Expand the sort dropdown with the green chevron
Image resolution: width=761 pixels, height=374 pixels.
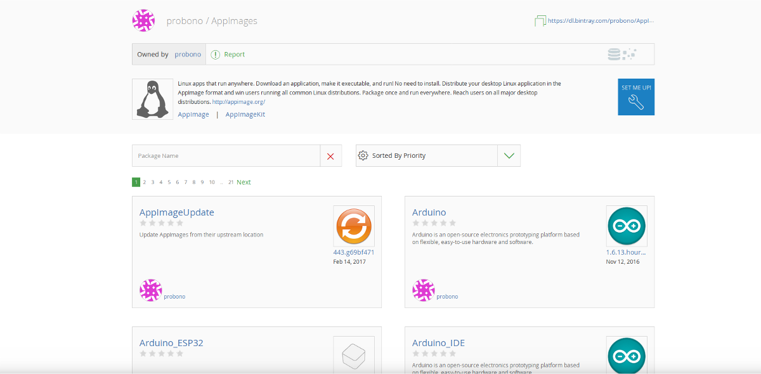click(x=509, y=156)
